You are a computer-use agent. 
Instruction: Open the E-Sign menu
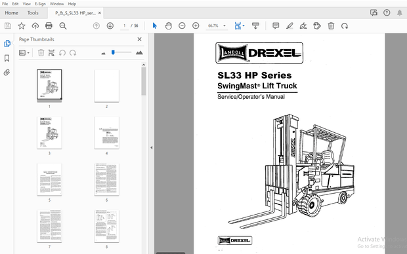click(x=40, y=4)
